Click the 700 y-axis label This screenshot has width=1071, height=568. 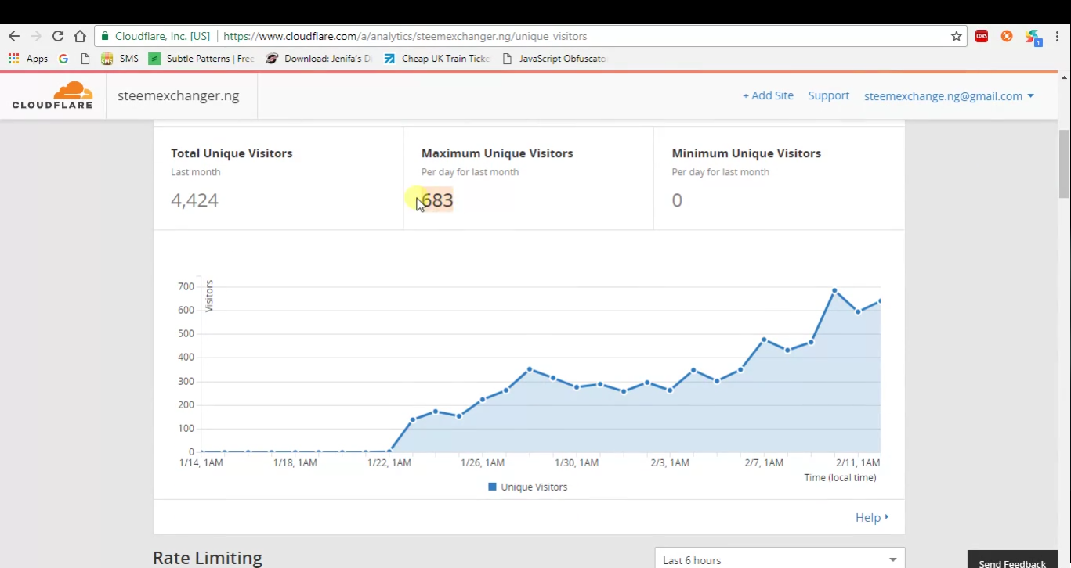point(186,286)
